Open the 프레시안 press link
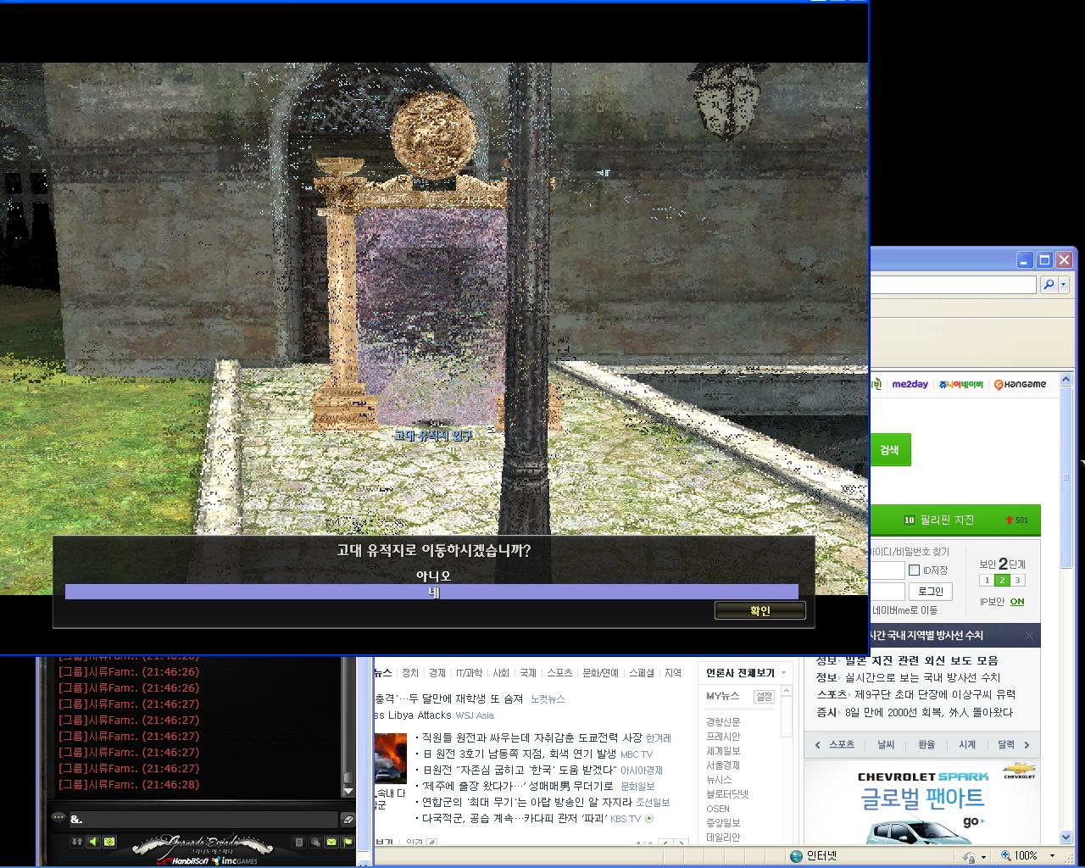Viewport: 1085px width, 868px height. [723, 737]
